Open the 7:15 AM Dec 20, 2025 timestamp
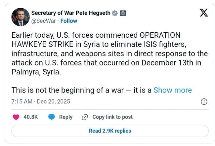 (41, 101)
